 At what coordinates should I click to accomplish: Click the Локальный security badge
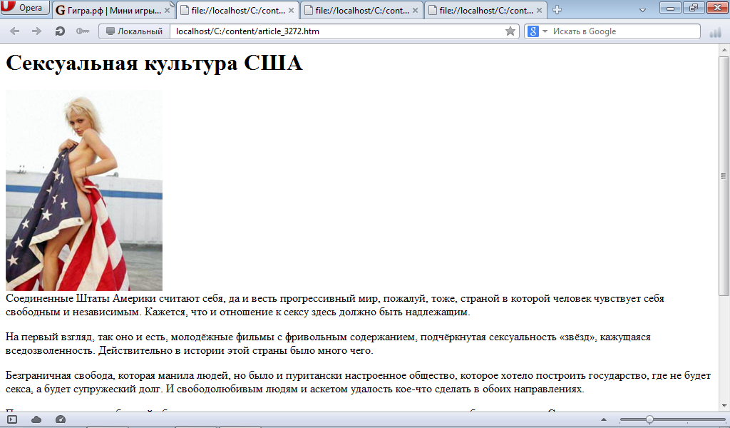[135, 31]
